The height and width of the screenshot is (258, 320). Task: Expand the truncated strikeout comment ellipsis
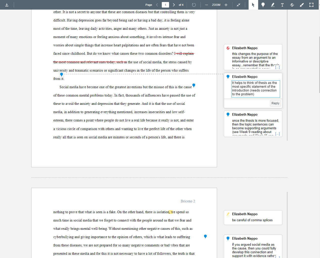277,67
